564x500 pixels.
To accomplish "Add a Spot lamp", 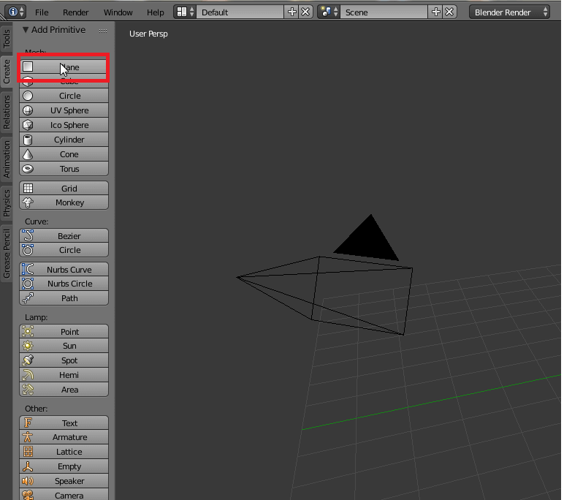I will point(64,360).
